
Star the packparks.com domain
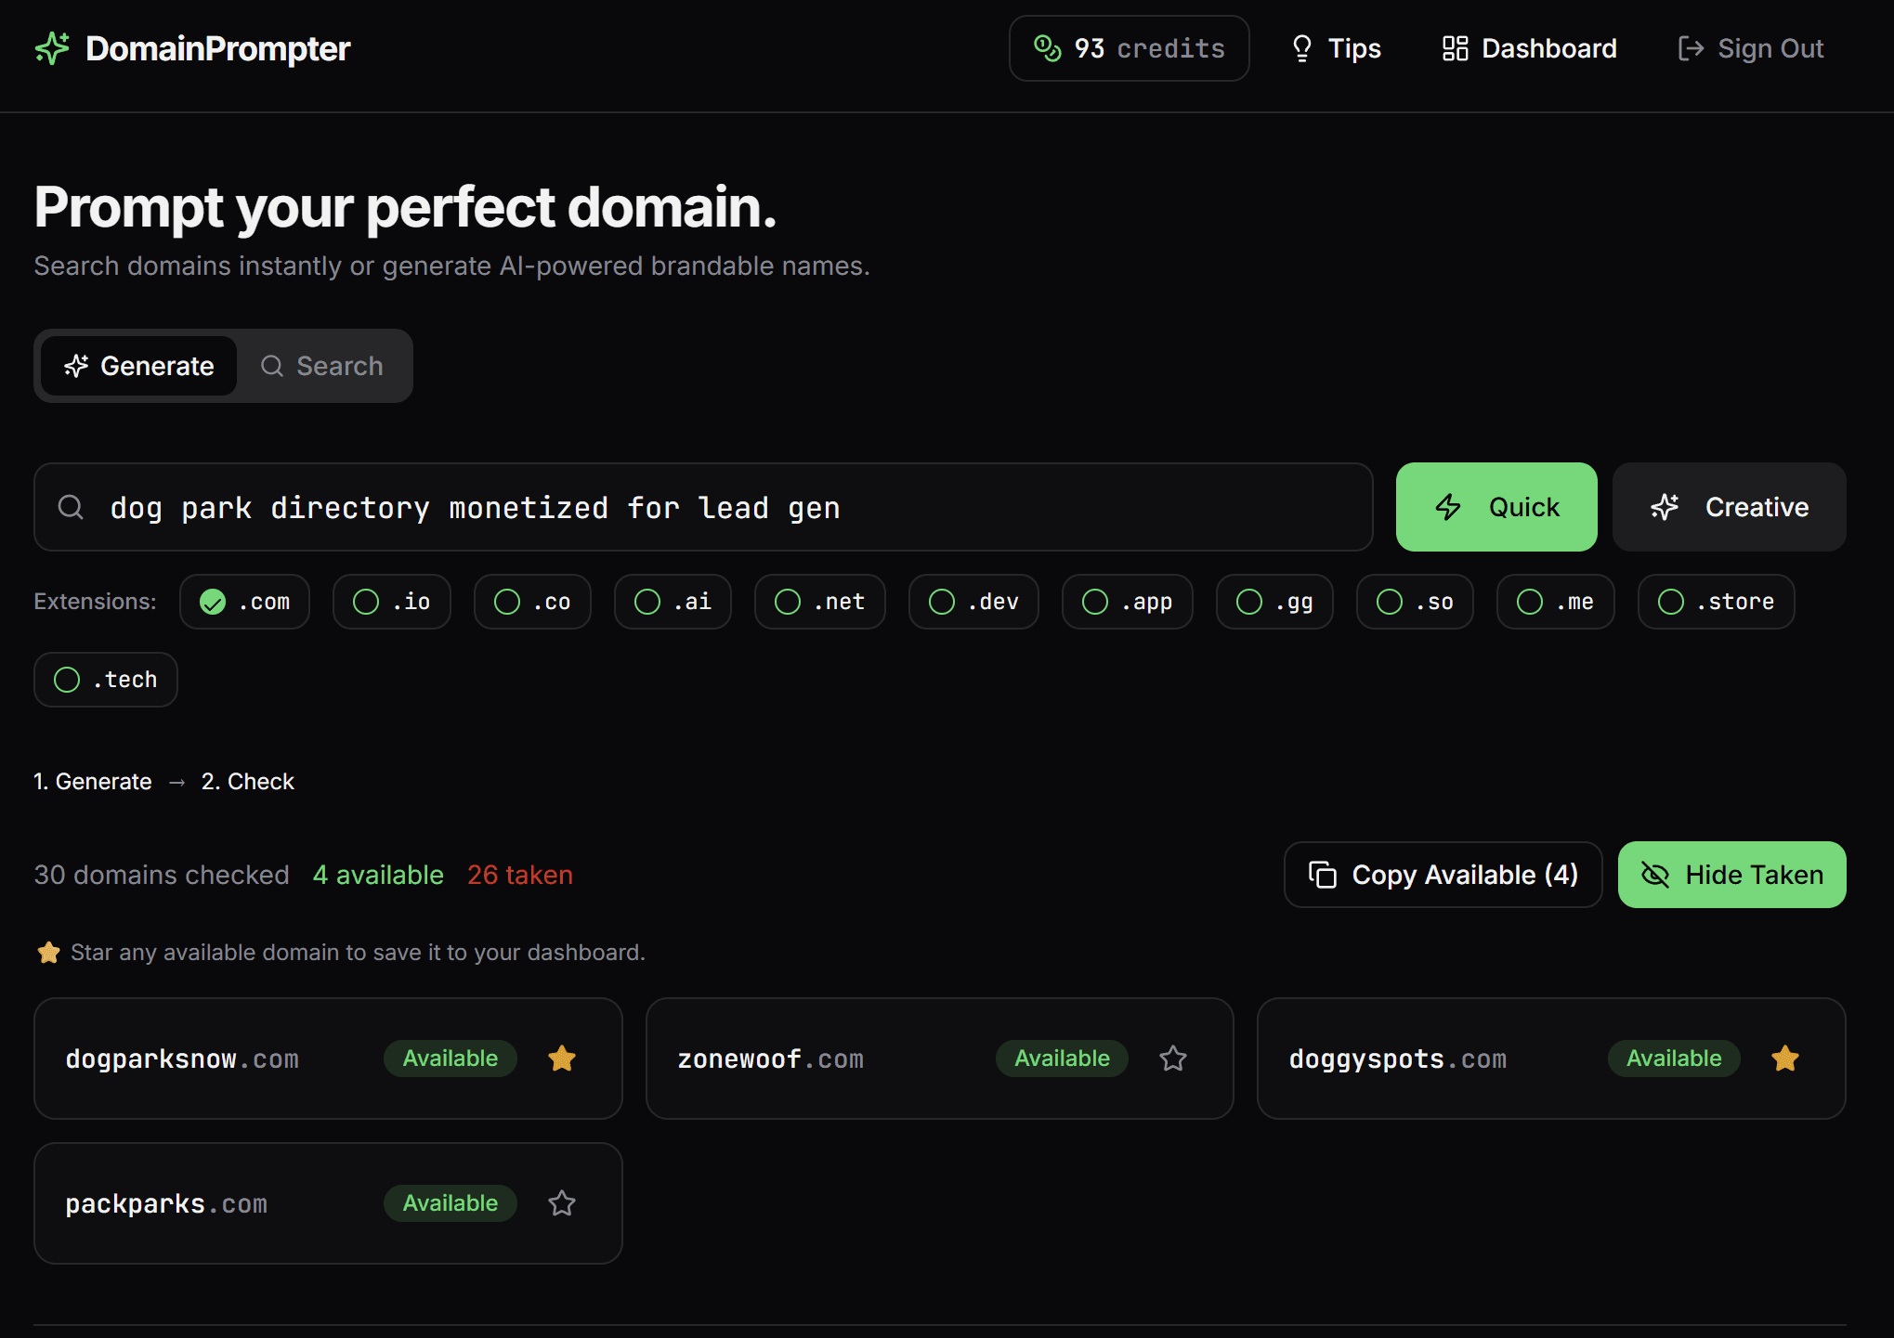[561, 1202]
